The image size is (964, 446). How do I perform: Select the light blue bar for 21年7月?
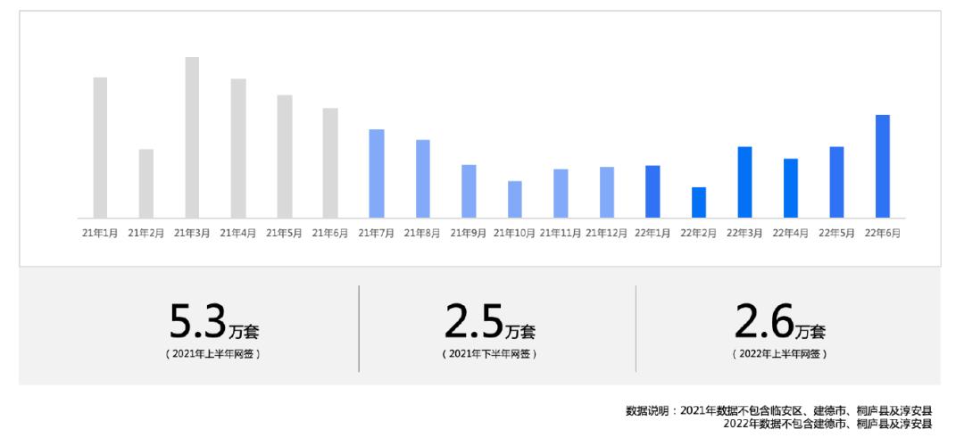(x=377, y=173)
